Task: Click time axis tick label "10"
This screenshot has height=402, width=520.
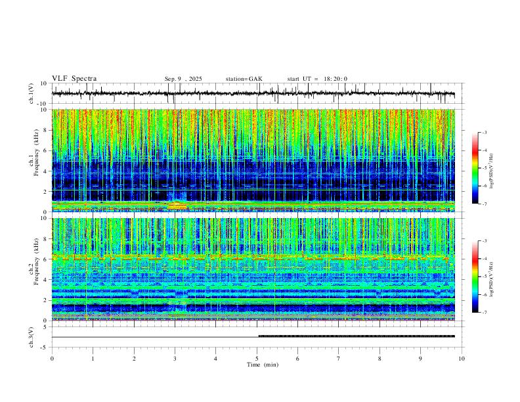Action: (462, 359)
